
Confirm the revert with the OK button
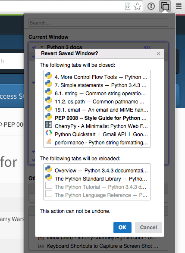click(122, 228)
